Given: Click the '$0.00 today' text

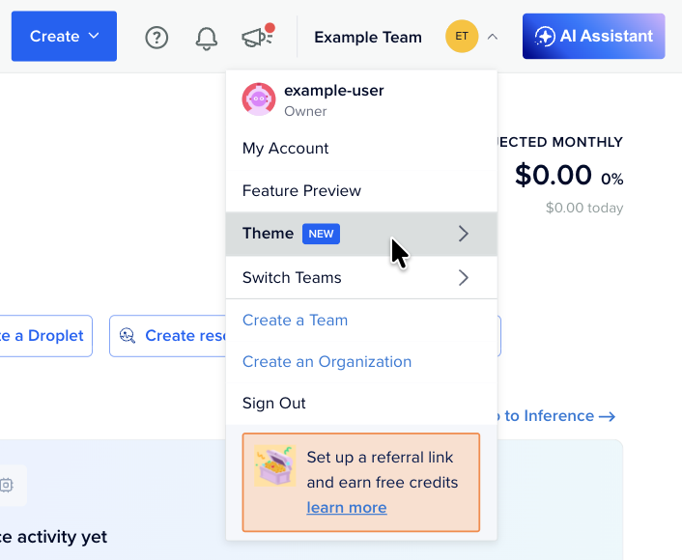Looking at the screenshot, I should pos(584,208).
